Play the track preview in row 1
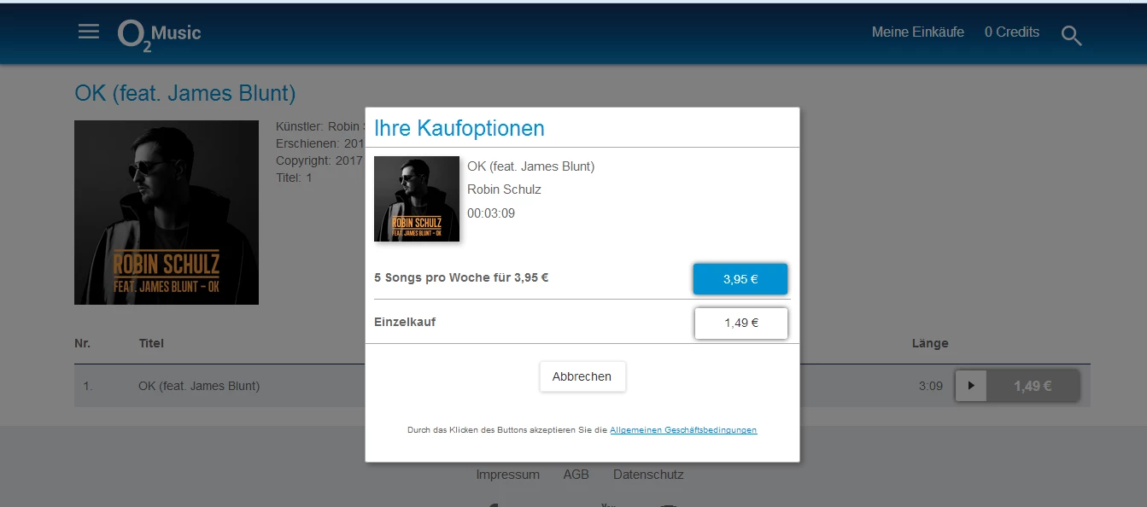 971,386
